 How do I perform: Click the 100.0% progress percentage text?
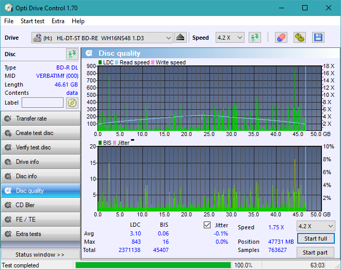(x=243, y=265)
